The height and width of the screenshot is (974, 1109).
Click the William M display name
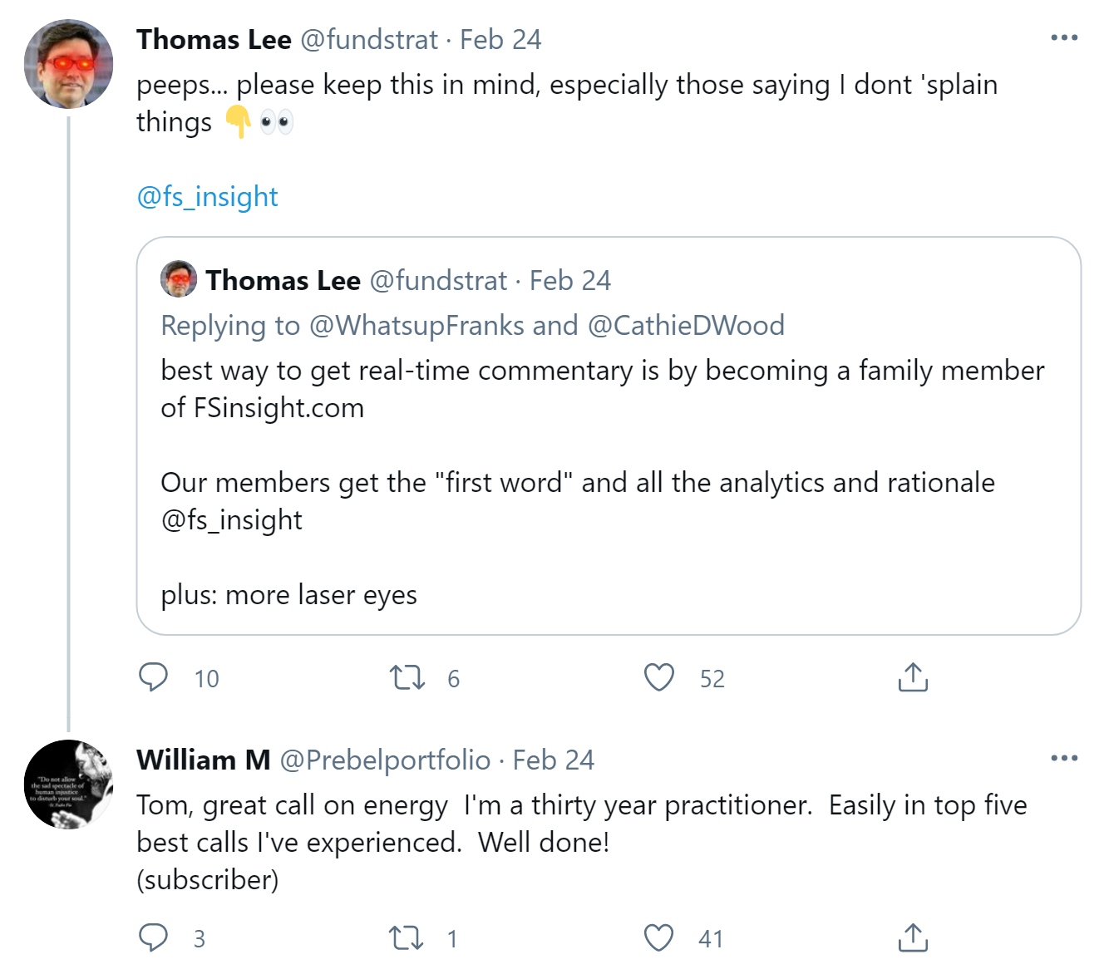tap(204, 760)
